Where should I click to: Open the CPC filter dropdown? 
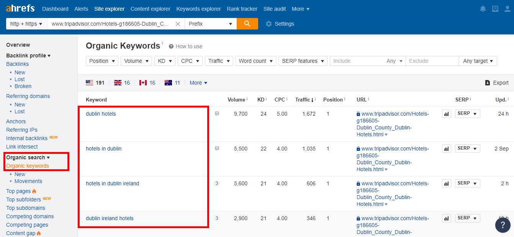tap(190, 61)
